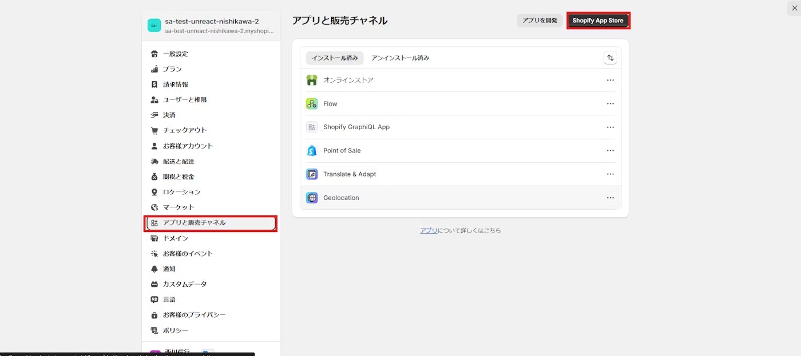Click the Shopify App Store button

coord(598,20)
